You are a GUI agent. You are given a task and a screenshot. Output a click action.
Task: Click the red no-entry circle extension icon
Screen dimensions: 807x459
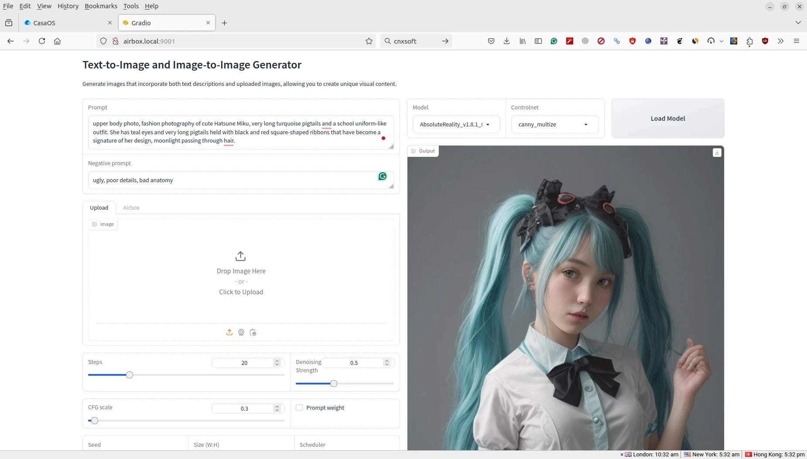click(601, 41)
